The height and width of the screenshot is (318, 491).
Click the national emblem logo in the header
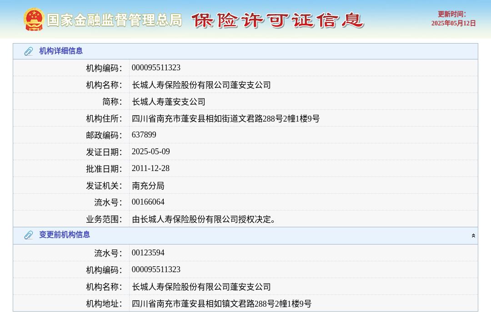(34, 20)
